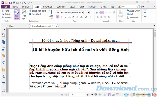Click the Add Text tool
The height and width of the screenshot is (97, 157).
[51, 14]
